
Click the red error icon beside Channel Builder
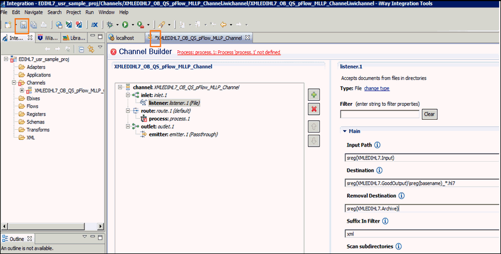tap(114, 52)
